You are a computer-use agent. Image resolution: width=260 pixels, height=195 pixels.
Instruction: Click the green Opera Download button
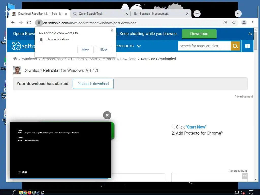[199, 34]
